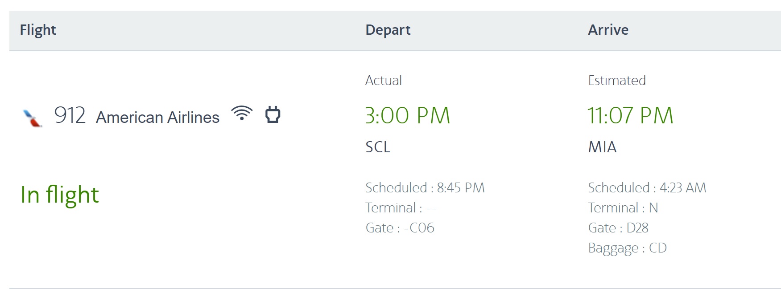Click the American Airlines eagle logo icon
781x289 pixels.
(32, 117)
